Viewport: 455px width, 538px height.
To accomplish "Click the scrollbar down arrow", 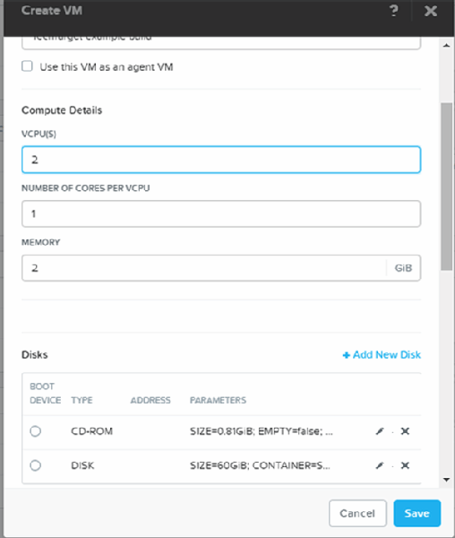I will 446,480.
